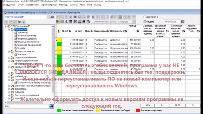This screenshot has width=203, height=114.
Task: Select п.Дружба in the tree
Action: 19,92
